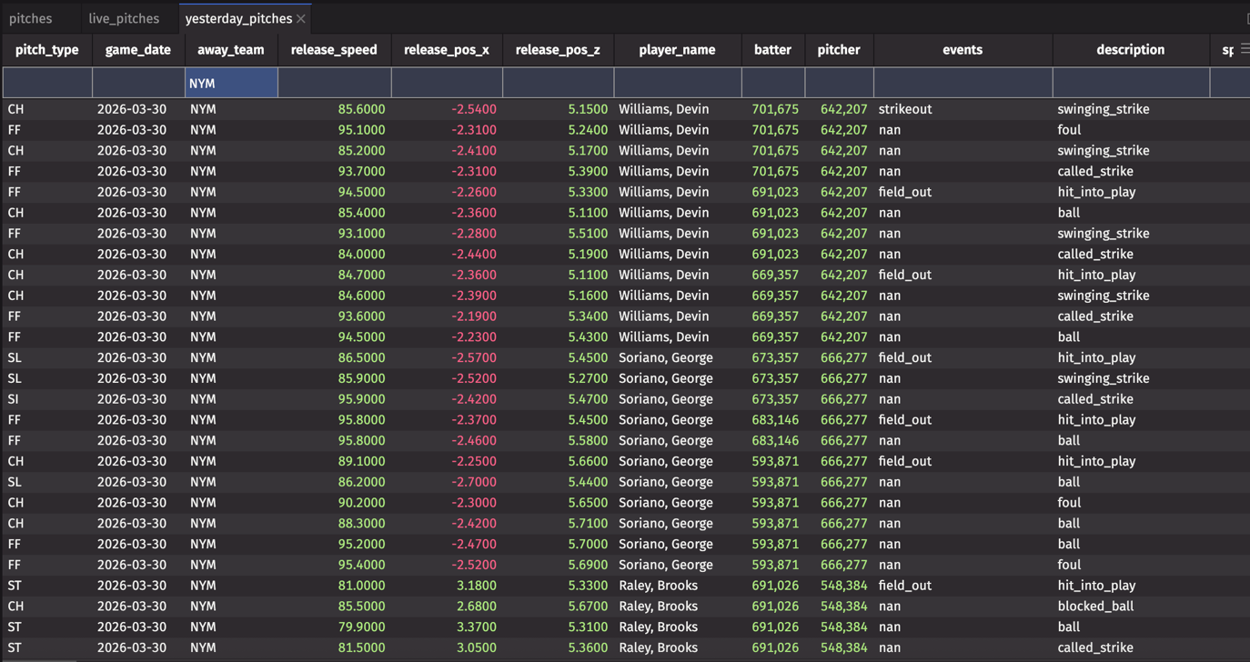Click the partially visible panel icon top-right
Image resolution: width=1250 pixels, height=662 pixels.
1247,18
